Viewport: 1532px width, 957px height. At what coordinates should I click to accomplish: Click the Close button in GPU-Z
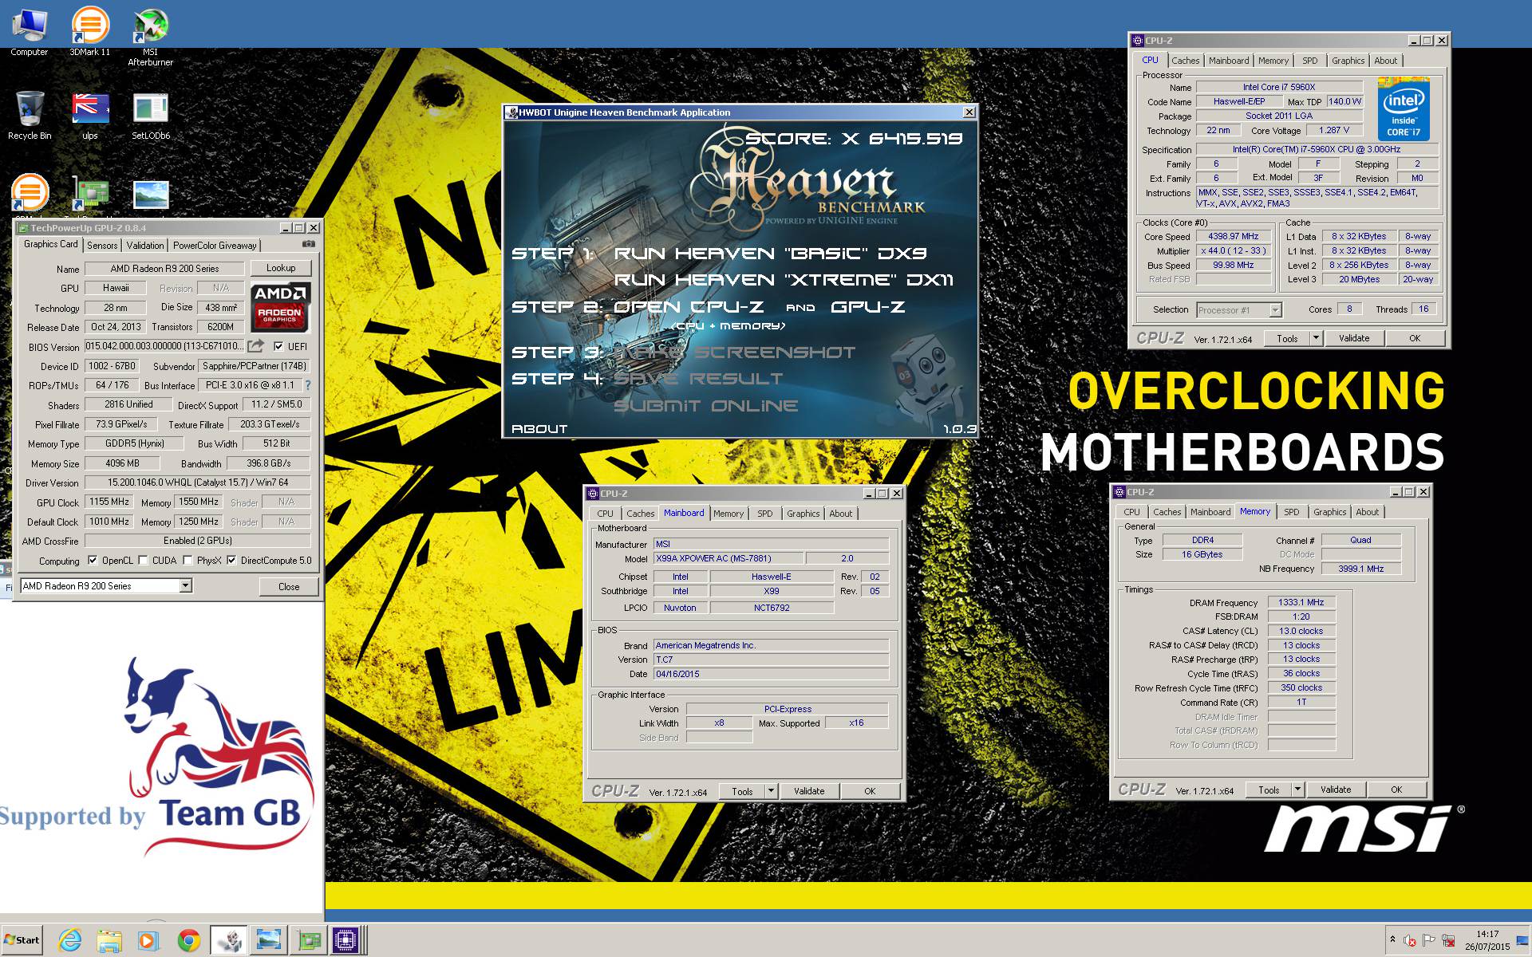289,586
